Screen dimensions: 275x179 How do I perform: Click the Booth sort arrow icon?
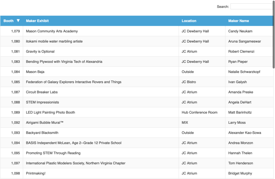click(x=18, y=21)
